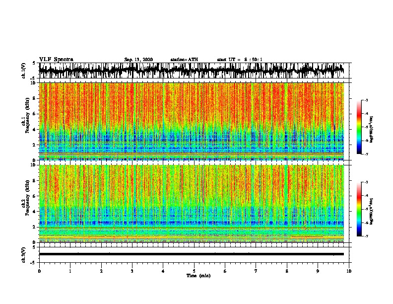Click the "10" minute time-axis tick label
393x304 pixels.
[349, 271]
